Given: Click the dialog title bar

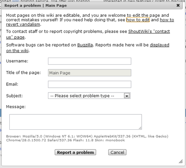Looking at the screenshot, I should (x=92, y=6).
